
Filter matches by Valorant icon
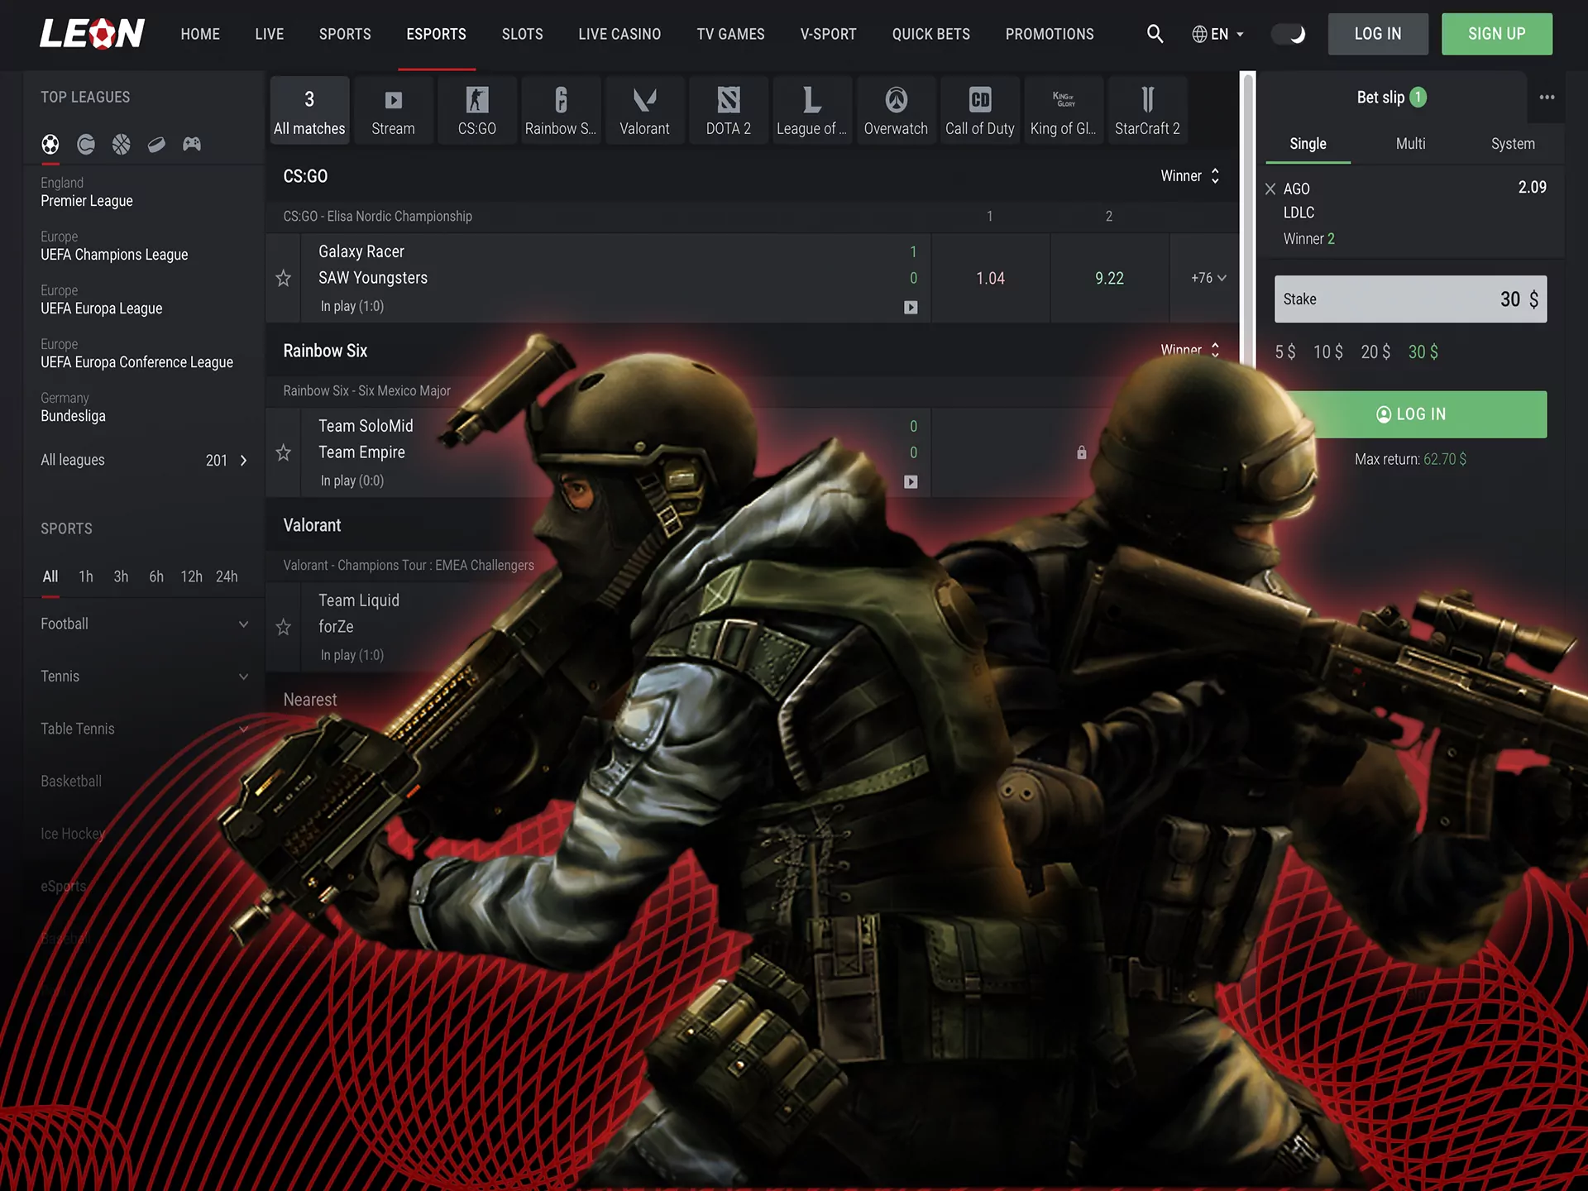645,110
